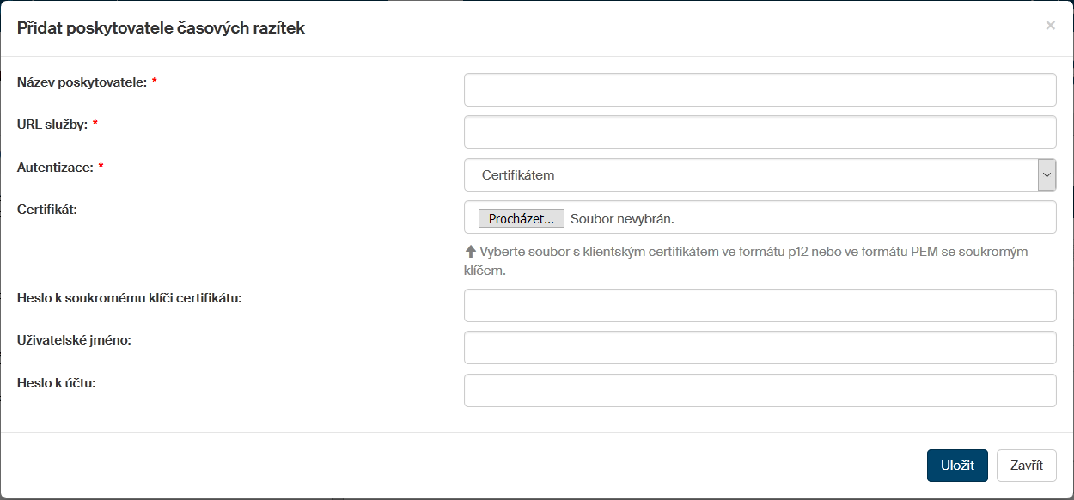Click the dialog title "Přidat poskytovatele časových razítek"
1074x500 pixels.
point(161,28)
